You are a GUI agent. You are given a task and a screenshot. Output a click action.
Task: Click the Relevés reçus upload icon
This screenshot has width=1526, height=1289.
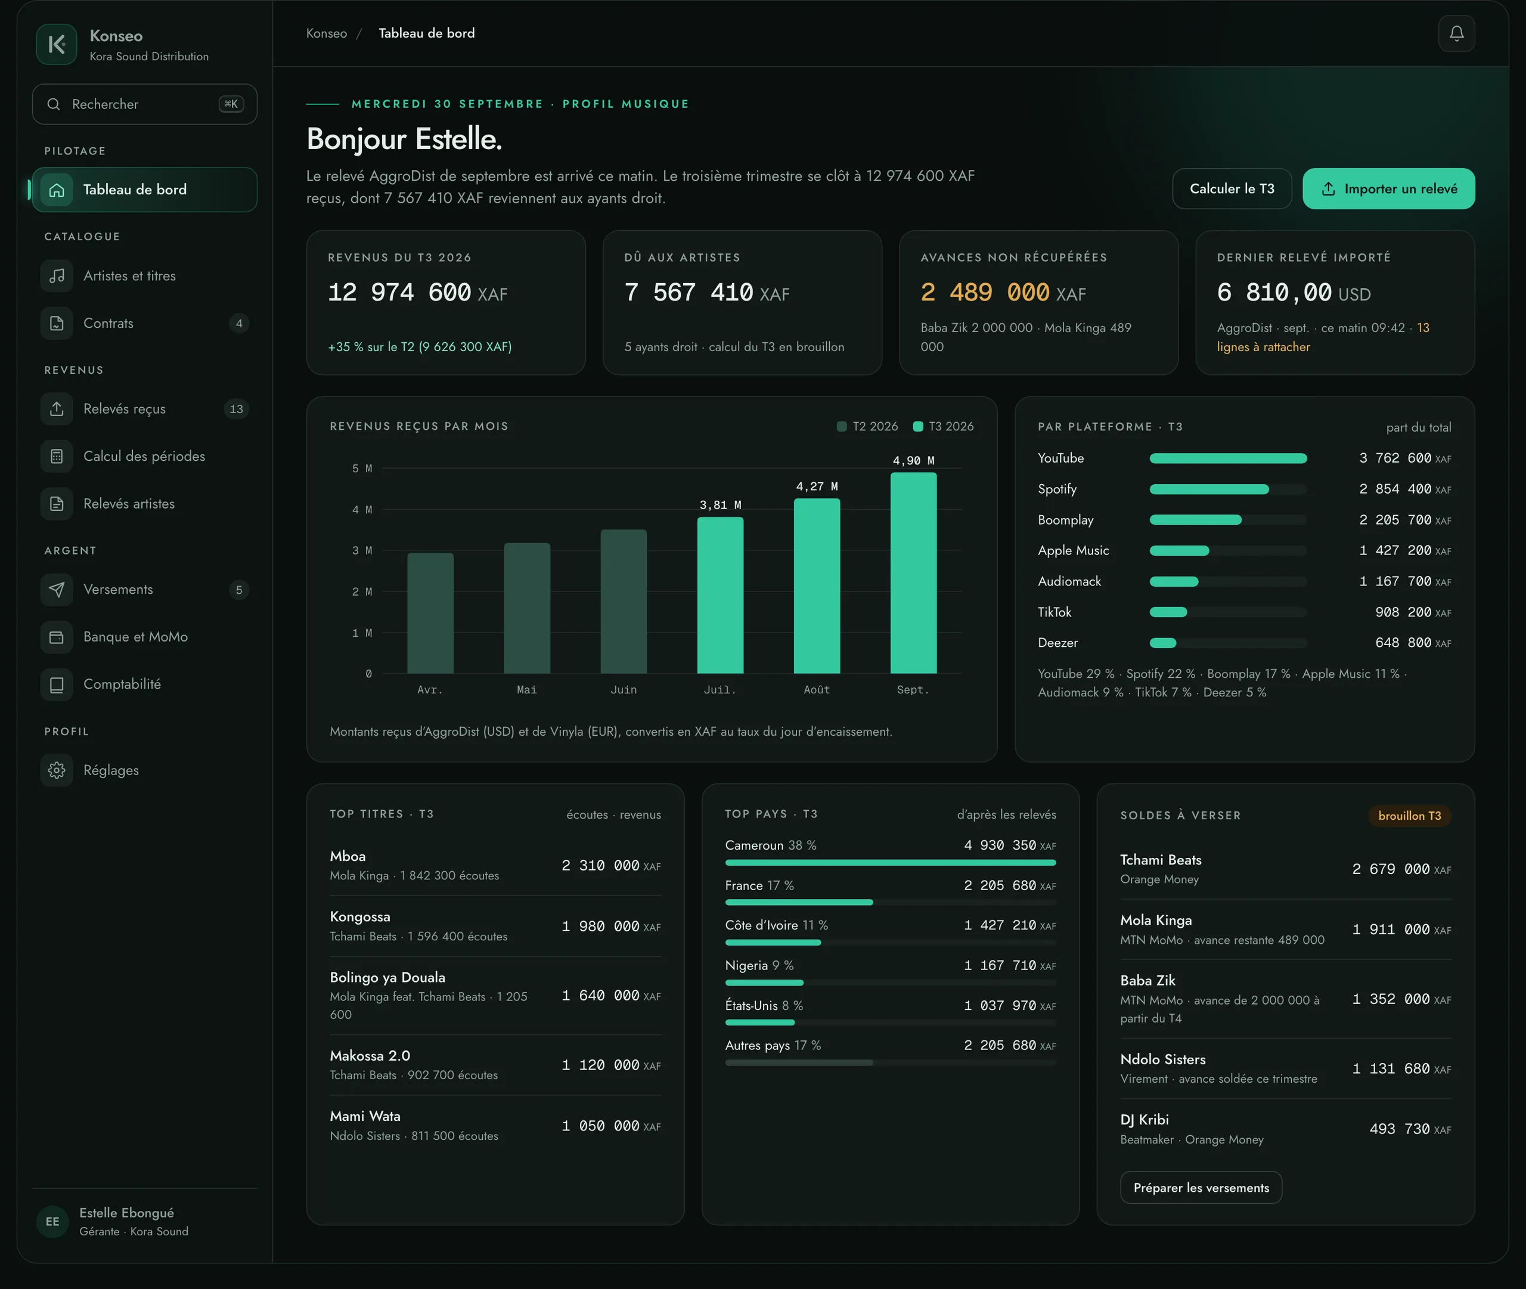tap(56, 409)
